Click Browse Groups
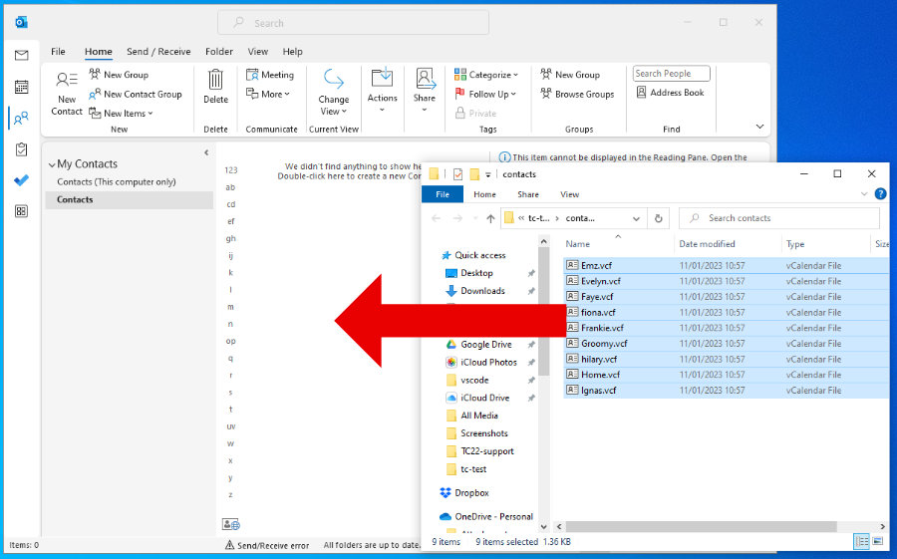The height and width of the screenshot is (559, 897). tap(577, 94)
